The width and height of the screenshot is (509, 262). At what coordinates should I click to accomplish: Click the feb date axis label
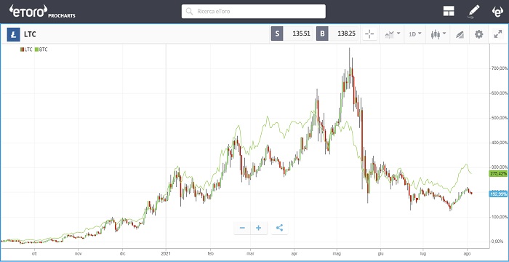tap(210, 253)
